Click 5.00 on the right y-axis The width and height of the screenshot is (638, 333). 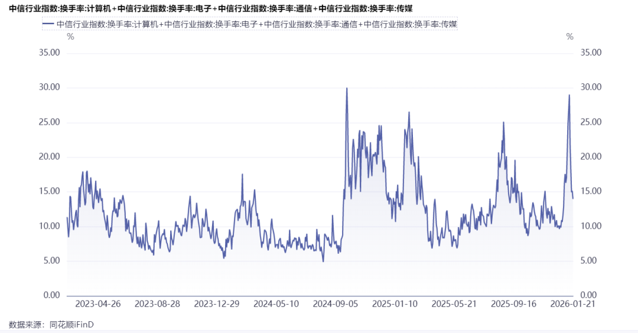[x=588, y=260]
